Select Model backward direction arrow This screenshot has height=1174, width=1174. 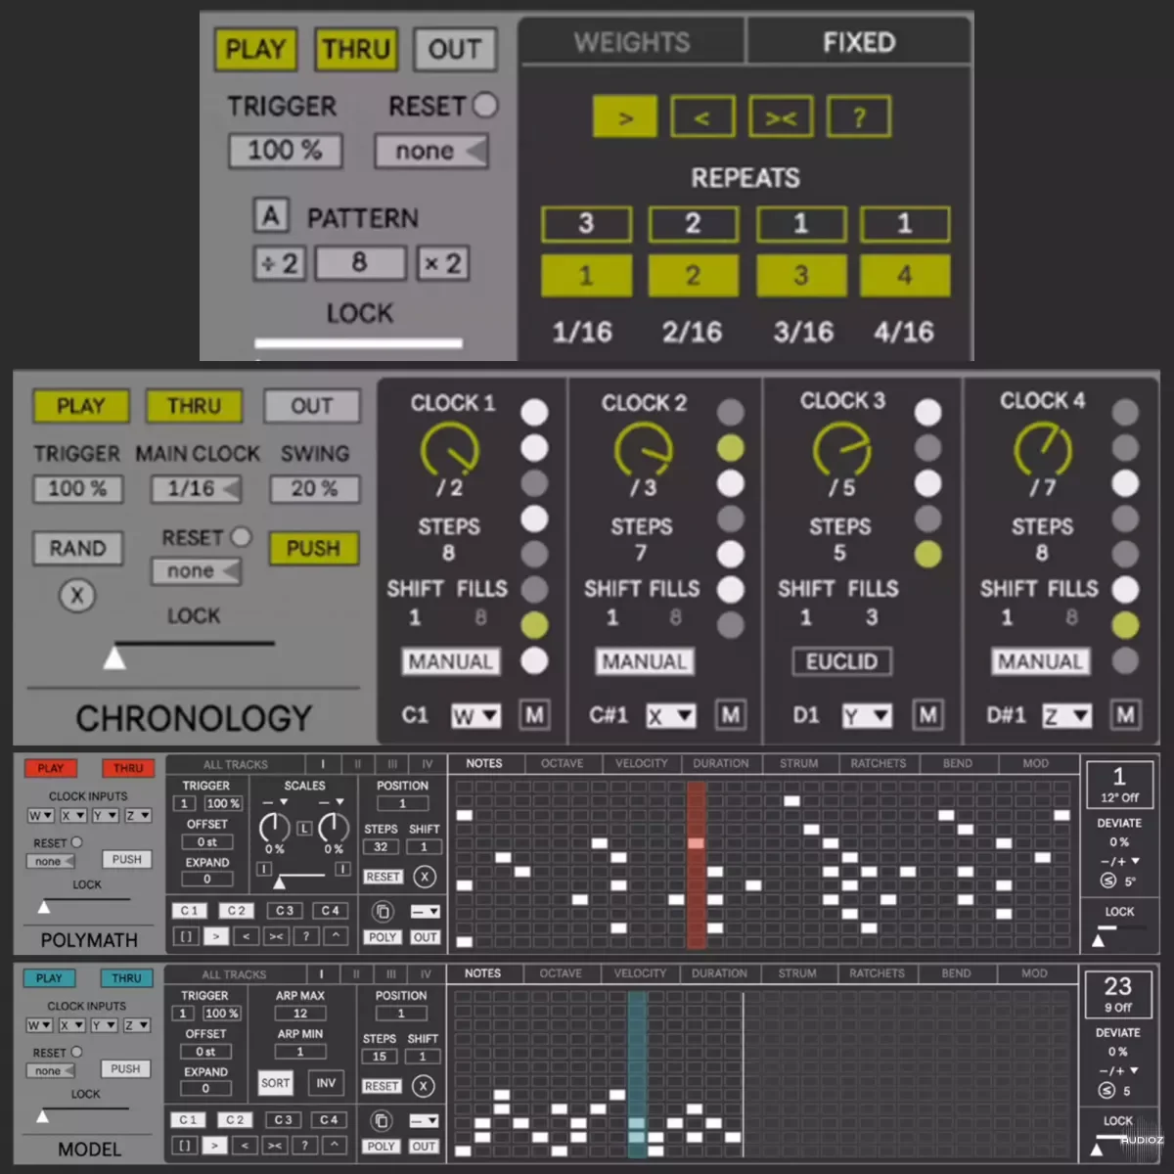[x=245, y=1146]
